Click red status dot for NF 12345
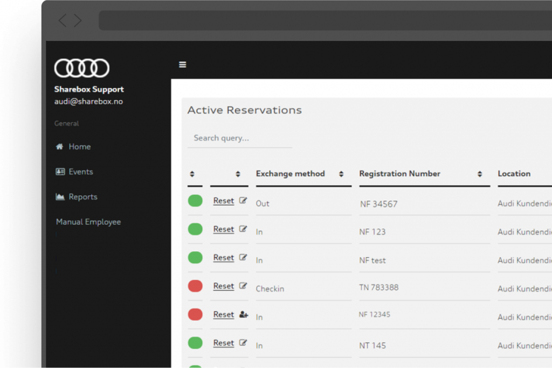552x368 pixels. pyautogui.click(x=195, y=315)
